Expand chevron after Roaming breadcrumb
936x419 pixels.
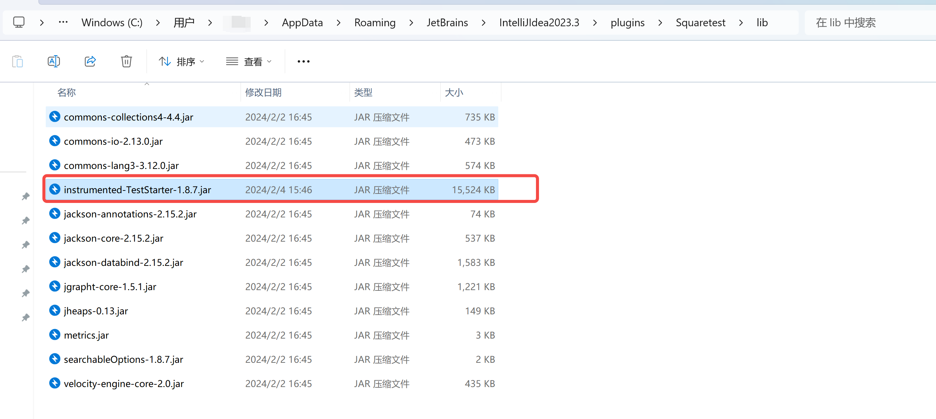pos(411,23)
